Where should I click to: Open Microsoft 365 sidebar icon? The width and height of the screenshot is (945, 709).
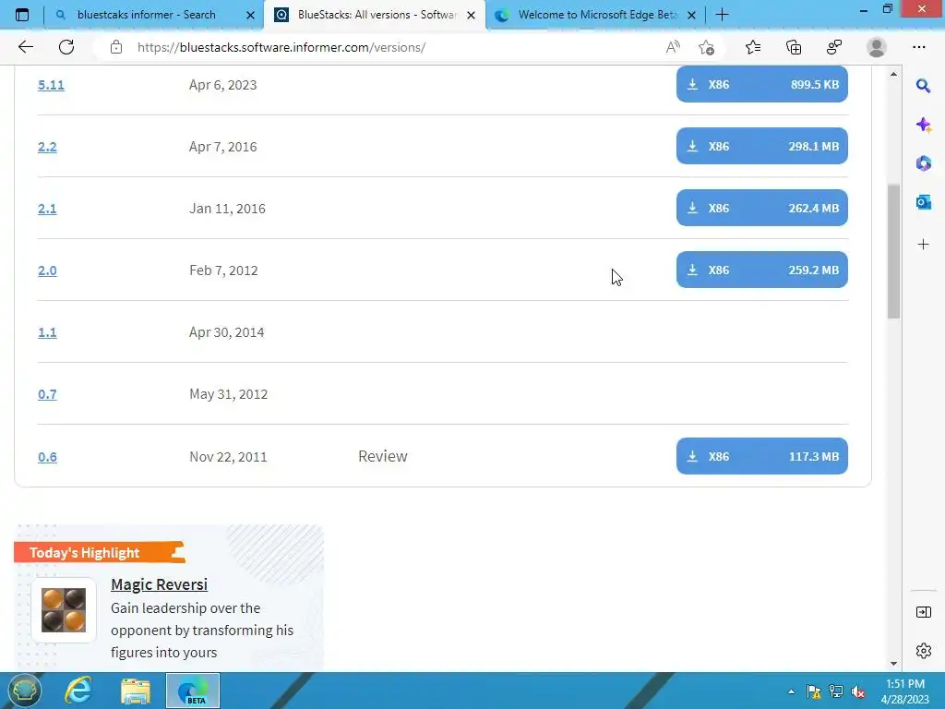point(923,163)
